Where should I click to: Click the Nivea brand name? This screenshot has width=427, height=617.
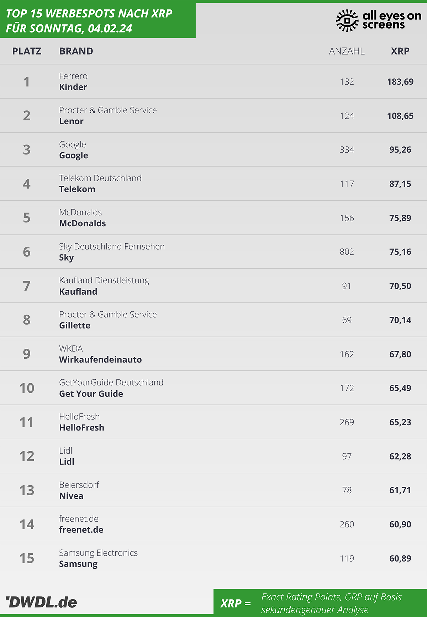tap(71, 496)
